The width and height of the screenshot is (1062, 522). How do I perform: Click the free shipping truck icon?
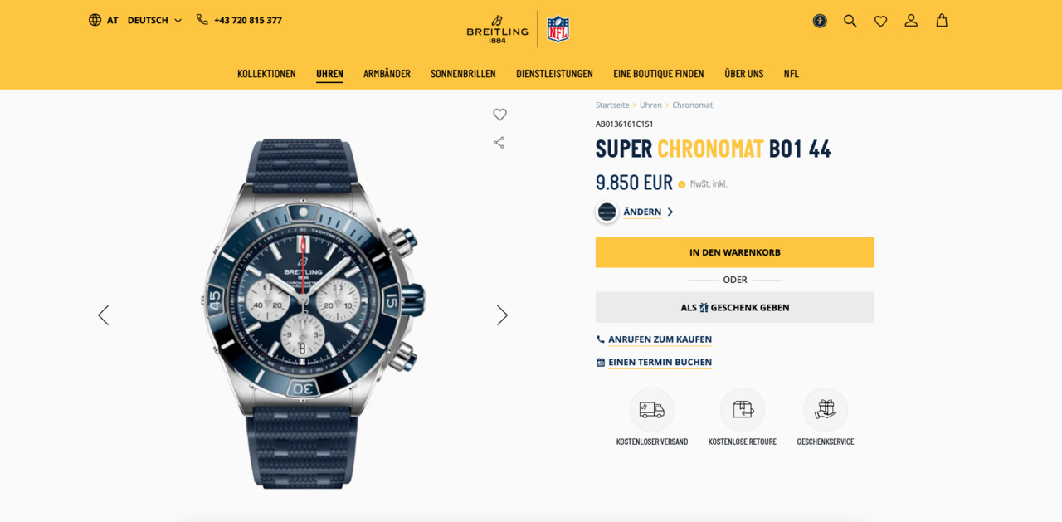coord(652,410)
